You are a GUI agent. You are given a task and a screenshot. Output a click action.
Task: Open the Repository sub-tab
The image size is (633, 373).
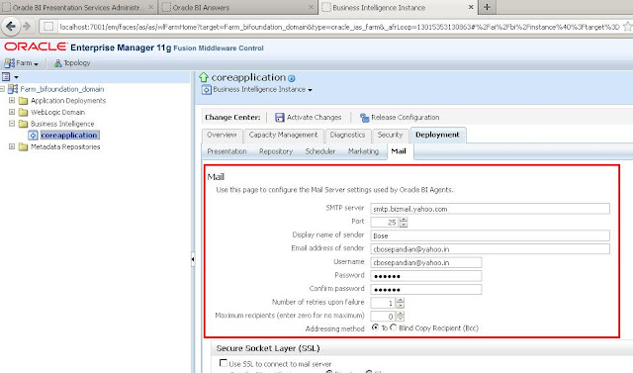click(276, 151)
